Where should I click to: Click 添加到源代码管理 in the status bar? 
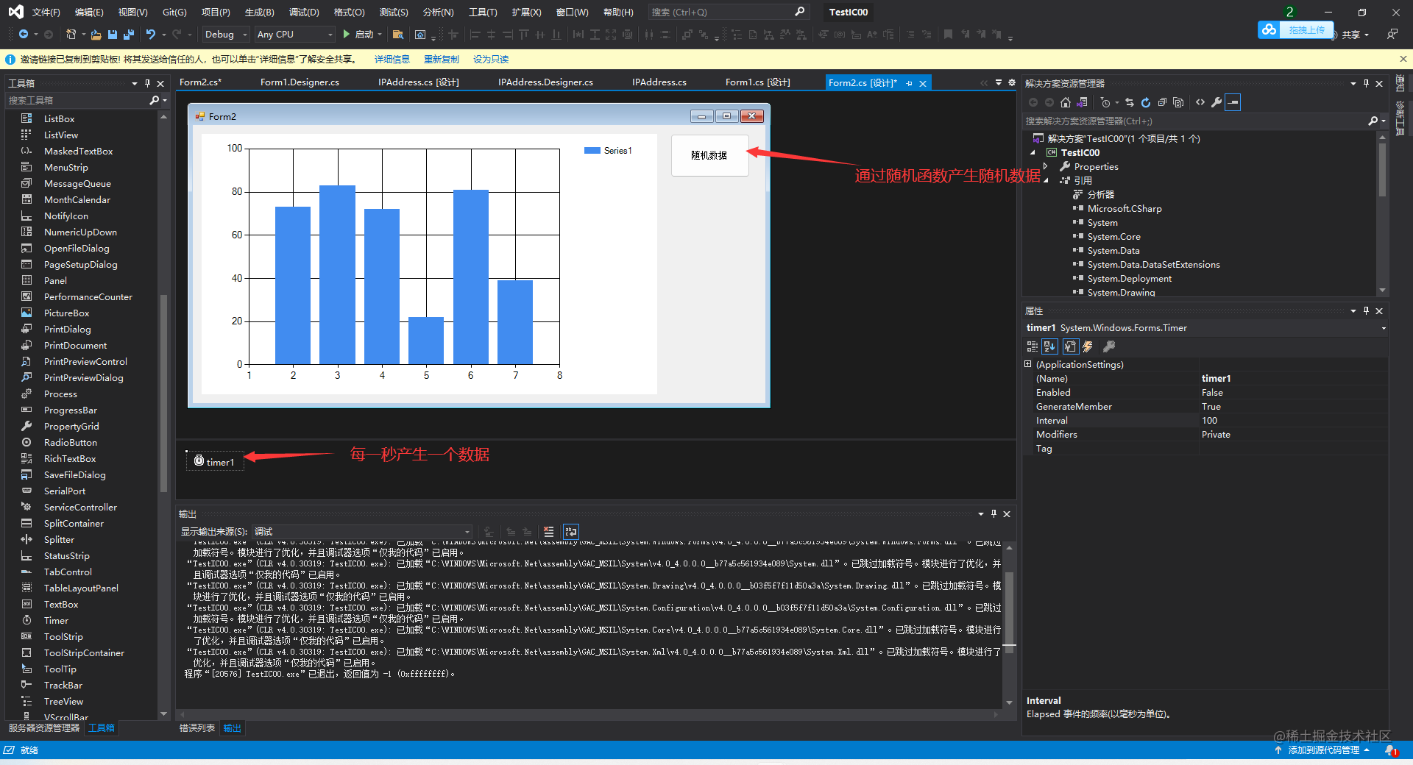pyautogui.click(x=1322, y=750)
